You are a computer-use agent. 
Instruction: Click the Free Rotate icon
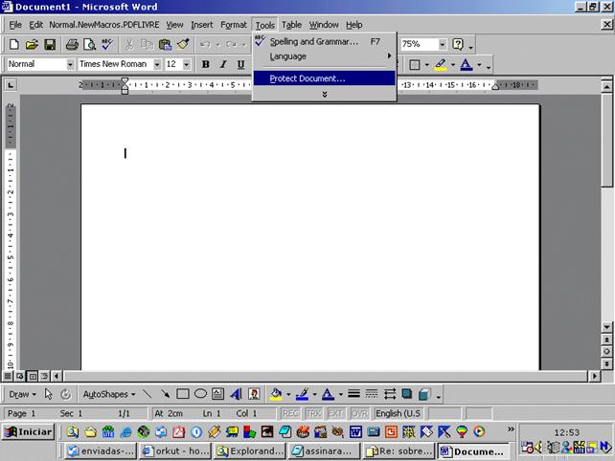[65, 394]
